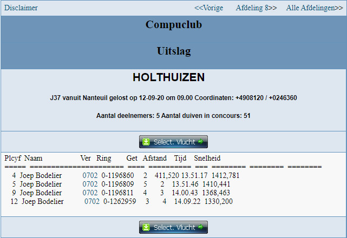Click the Tijd column header
The image size is (347, 238).
coord(180,158)
